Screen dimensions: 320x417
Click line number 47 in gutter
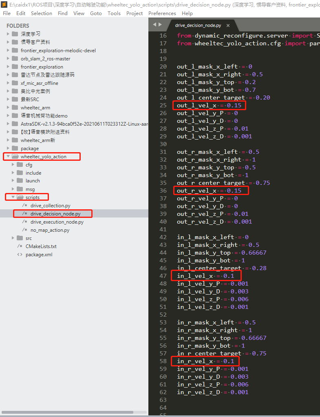click(163, 276)
